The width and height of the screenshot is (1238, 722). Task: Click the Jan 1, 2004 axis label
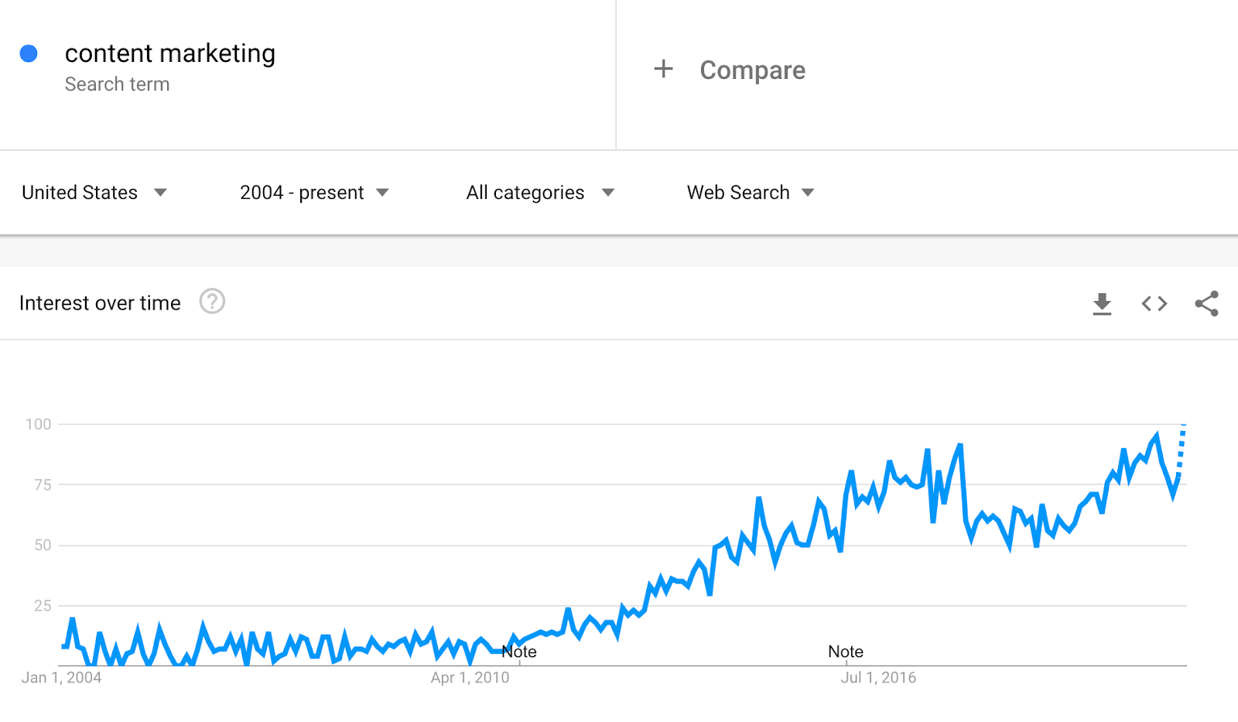click(61, 678)
